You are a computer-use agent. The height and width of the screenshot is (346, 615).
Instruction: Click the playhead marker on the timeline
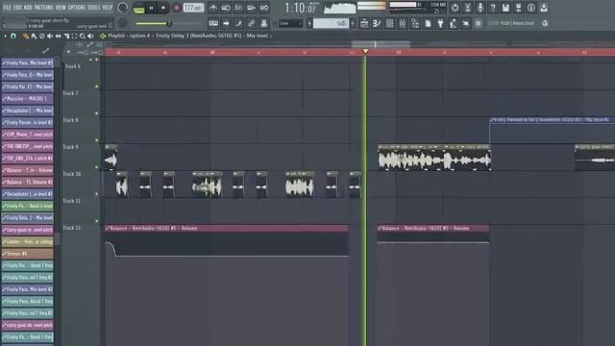tap(365, 51)
